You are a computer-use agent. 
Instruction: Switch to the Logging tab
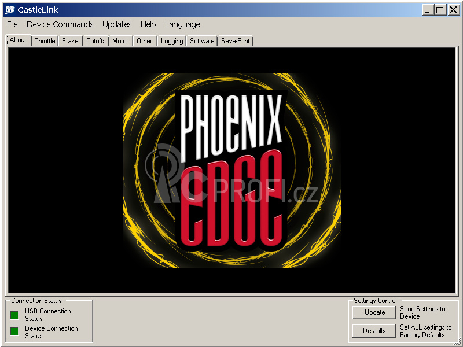click(x=172, y=41)
